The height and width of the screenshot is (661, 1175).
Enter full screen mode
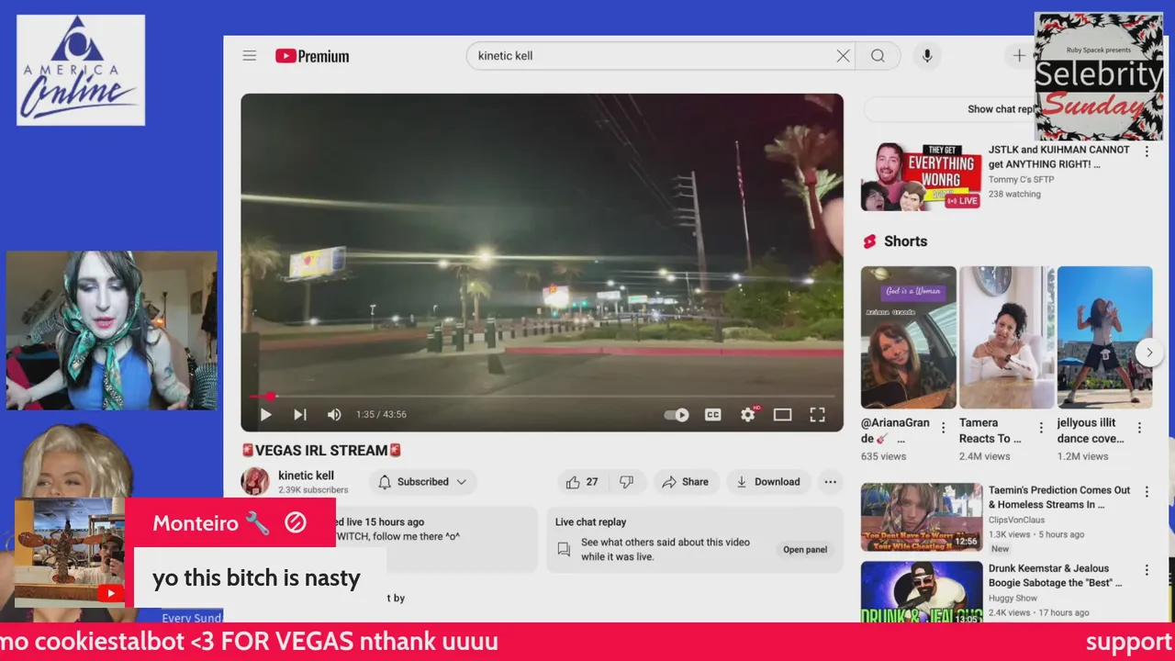(x=817, y=415)
